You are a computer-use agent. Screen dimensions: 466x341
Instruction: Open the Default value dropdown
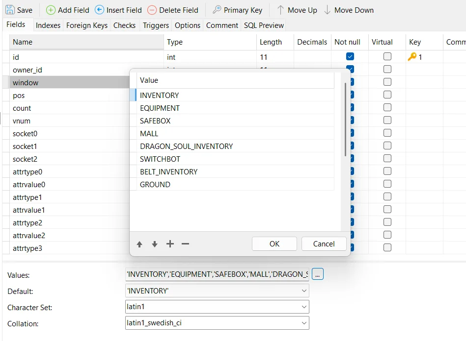coord(304,291)
